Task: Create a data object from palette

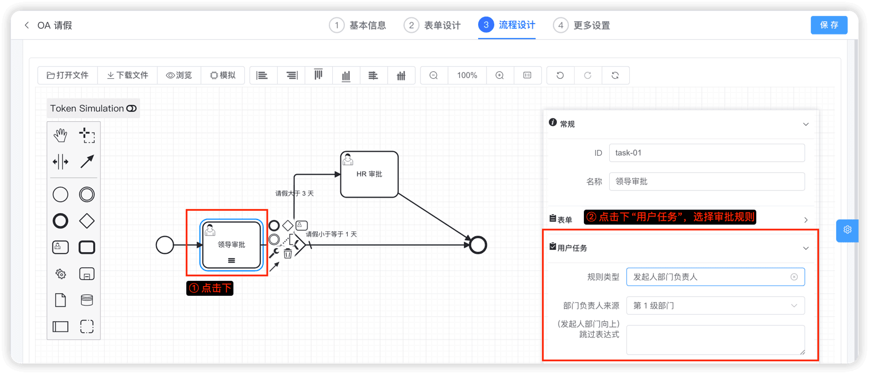Action: click(x=60, y=300)
